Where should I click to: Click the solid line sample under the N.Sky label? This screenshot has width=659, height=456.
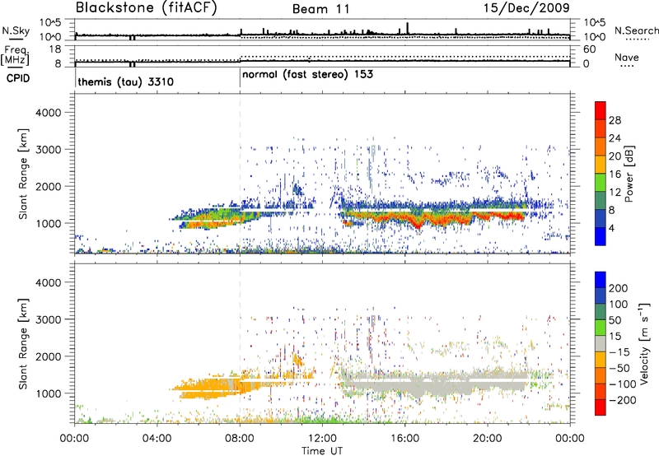pyautogui.click(x=16, y=39)
